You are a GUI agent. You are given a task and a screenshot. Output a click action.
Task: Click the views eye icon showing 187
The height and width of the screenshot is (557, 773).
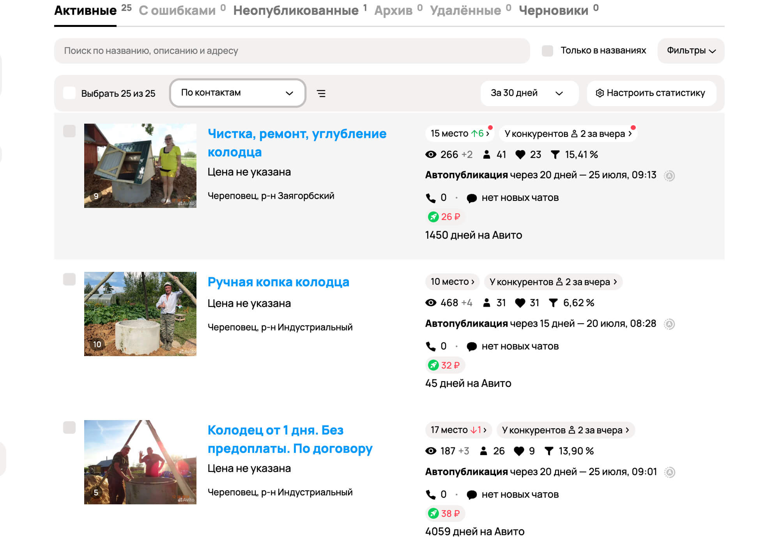[x=431, y=451]
